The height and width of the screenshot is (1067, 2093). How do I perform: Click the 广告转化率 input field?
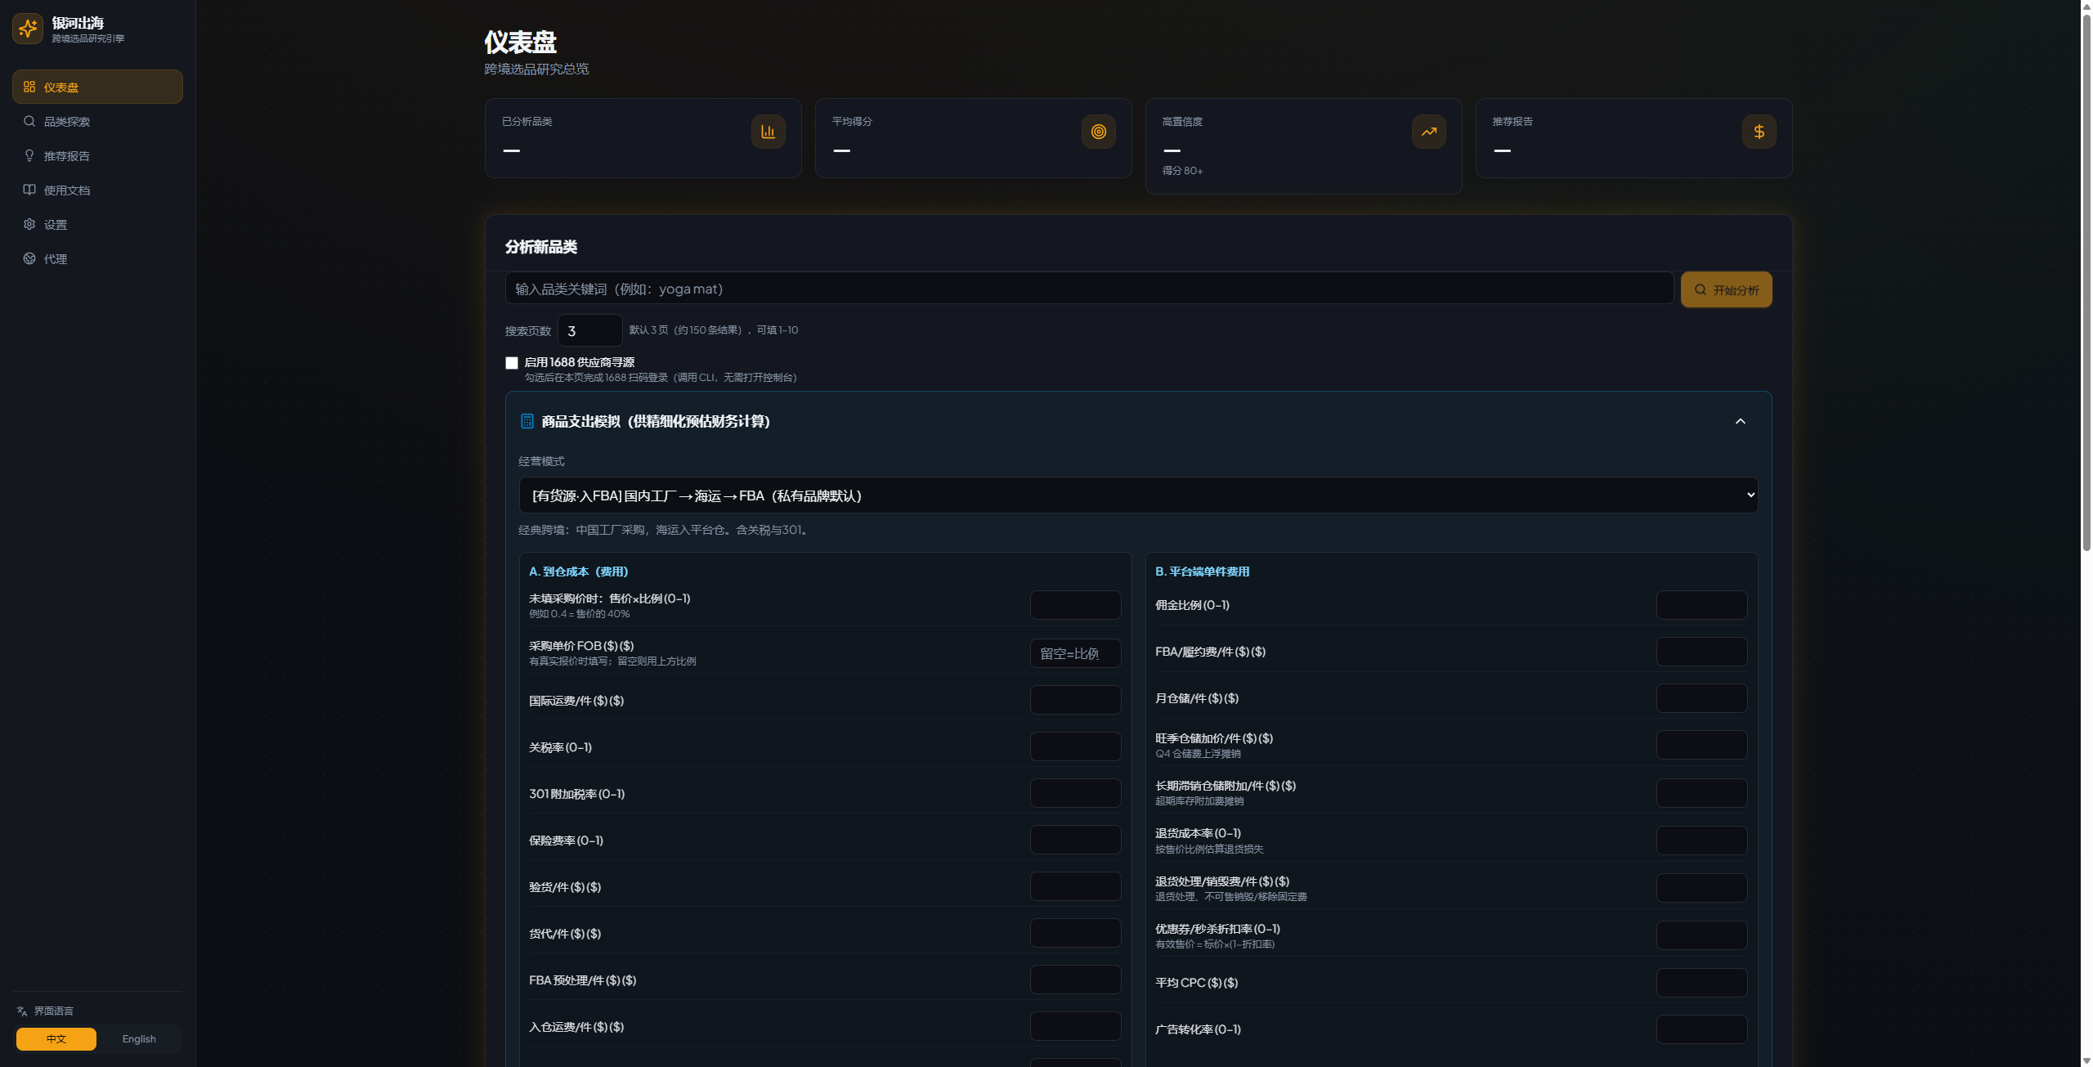pyautogui.click(x=1701, y=1029)
